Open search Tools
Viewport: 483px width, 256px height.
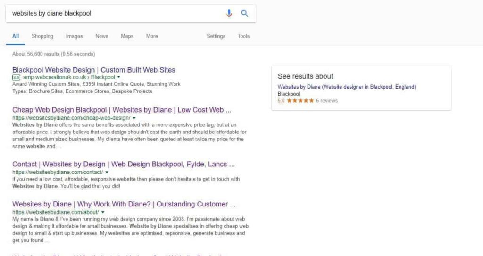pos(243,36)
